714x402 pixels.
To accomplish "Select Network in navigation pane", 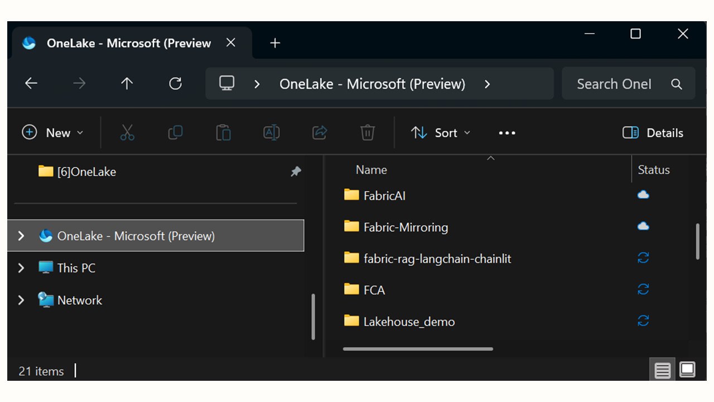I will click(80, 300).
